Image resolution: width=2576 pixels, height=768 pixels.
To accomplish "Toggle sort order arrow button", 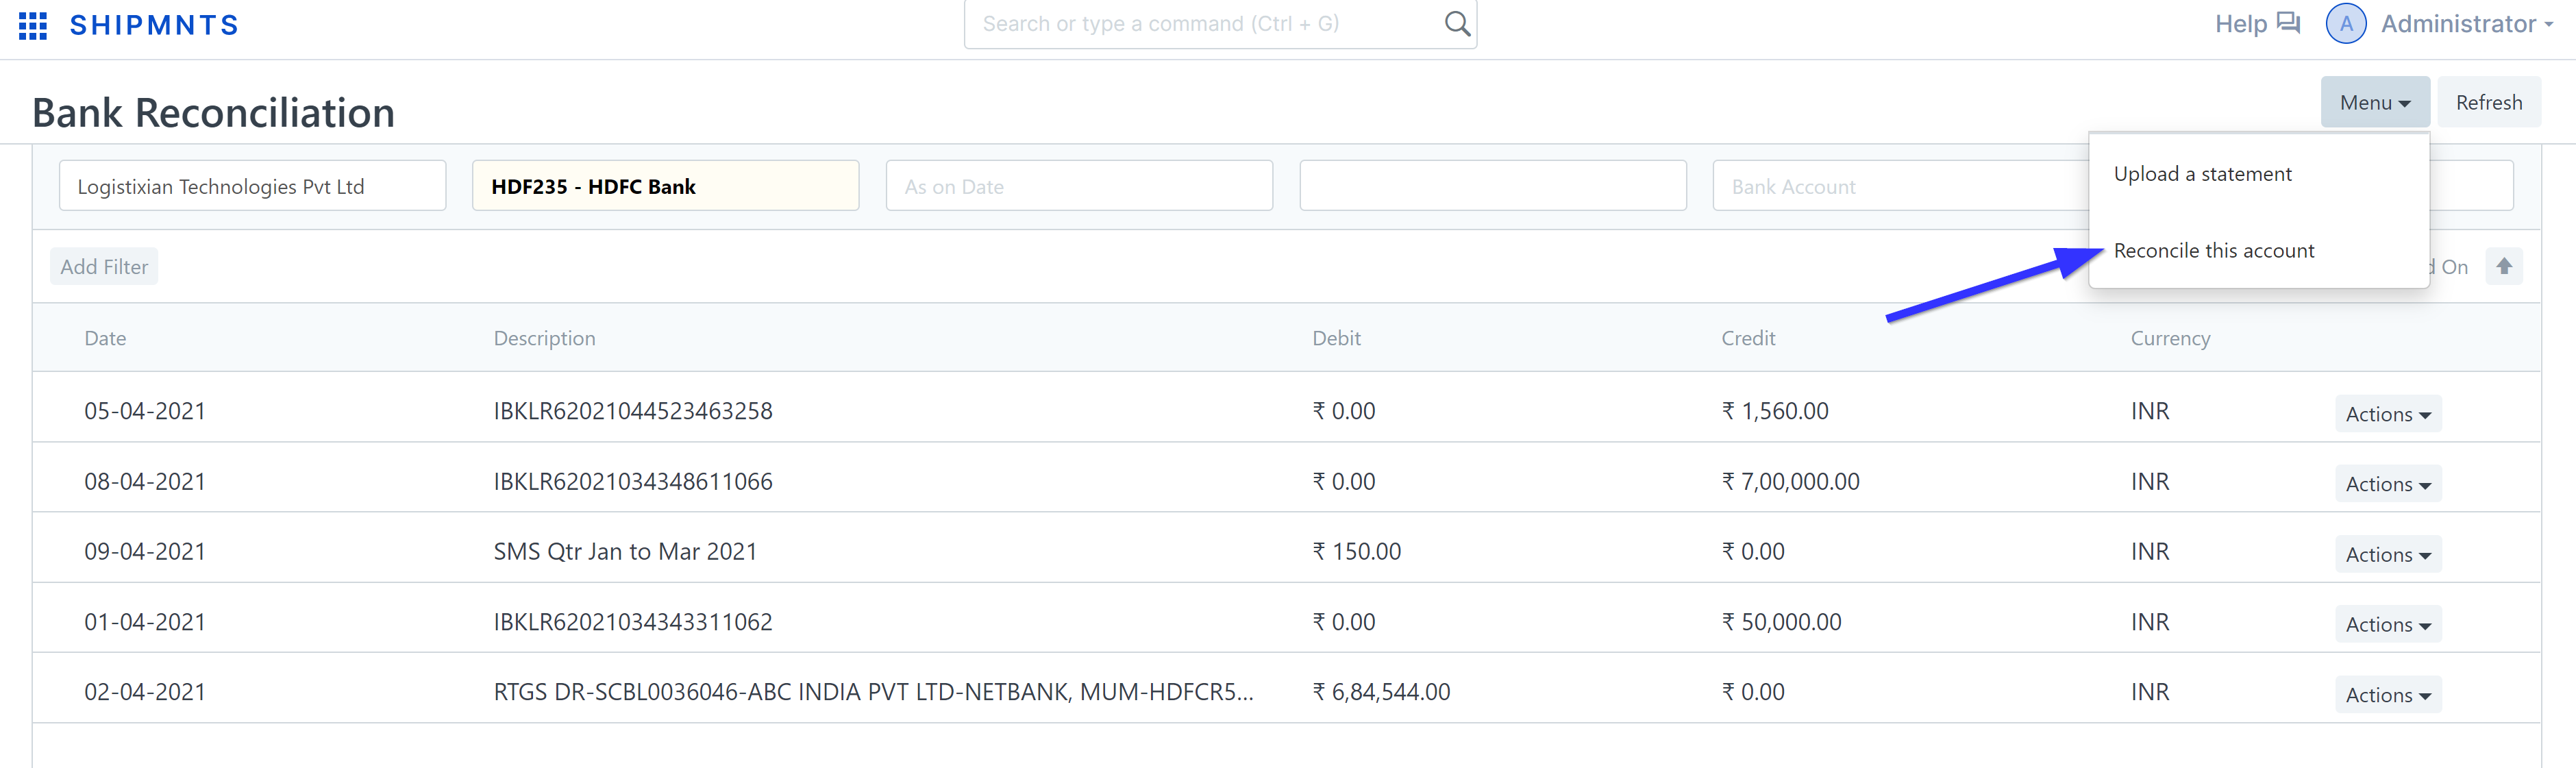I will (2503, 266).
